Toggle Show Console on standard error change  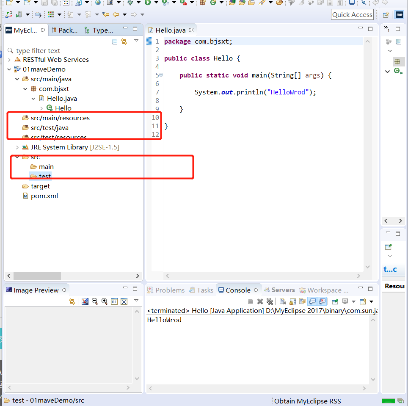[323, 301]
